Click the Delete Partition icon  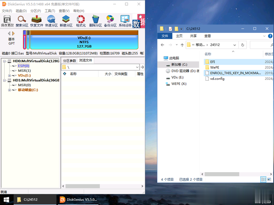click(95, 21)
